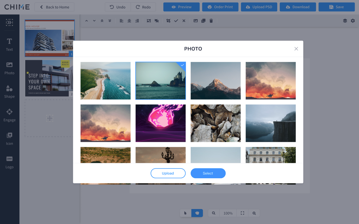Confirm crop with checkmark icon
This screenshot has width=359, height=224.
[x=176, y=21]
